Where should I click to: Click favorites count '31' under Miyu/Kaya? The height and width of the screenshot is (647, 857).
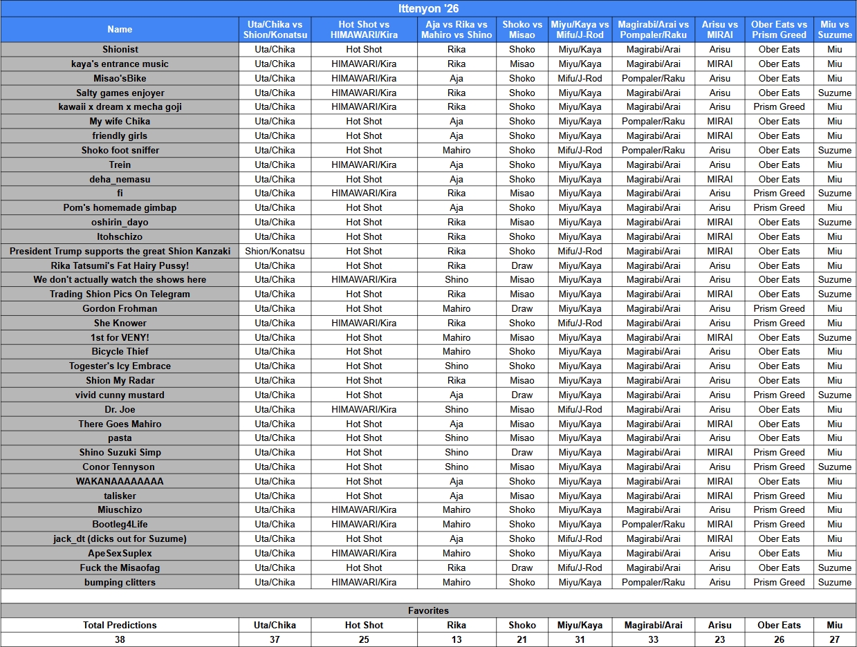[x=580, y=640]
